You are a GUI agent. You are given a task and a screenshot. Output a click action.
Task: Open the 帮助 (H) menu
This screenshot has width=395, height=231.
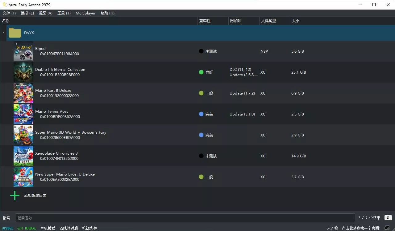[x=107, y=13]
